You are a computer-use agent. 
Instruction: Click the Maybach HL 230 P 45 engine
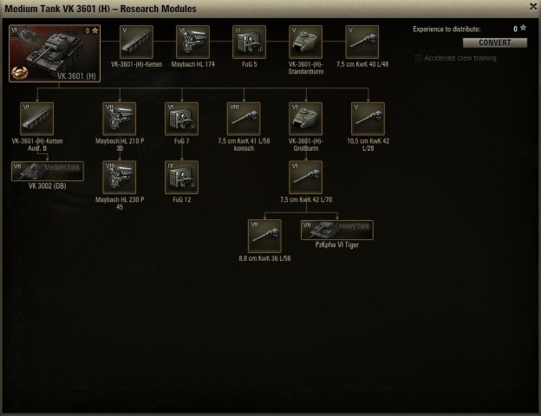coord(120,178)
